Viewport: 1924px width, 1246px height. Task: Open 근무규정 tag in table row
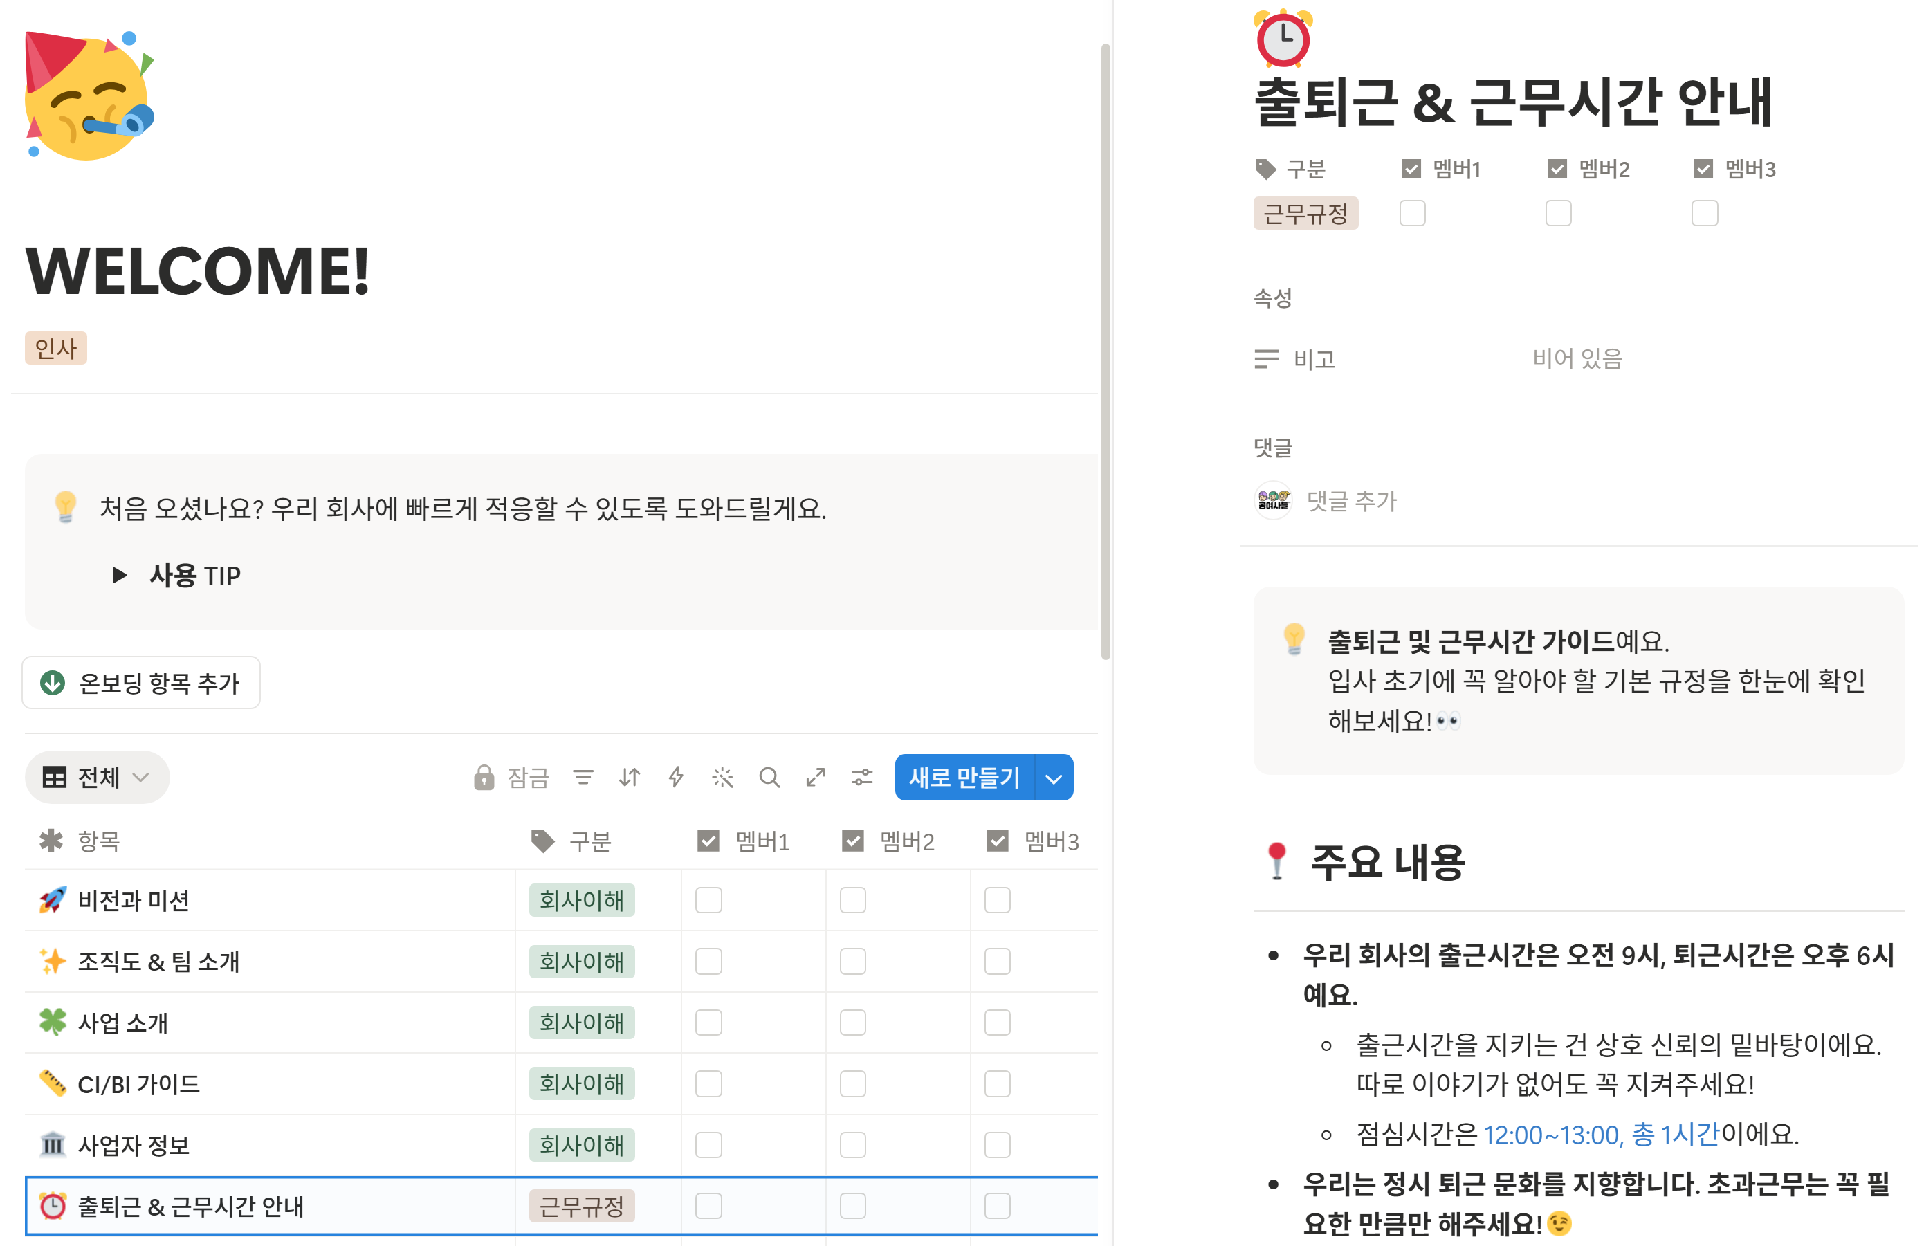click(x=581, y=1206)
